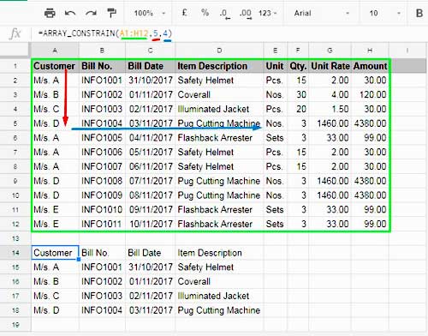Format as currency with pound icon

point(185,13)
